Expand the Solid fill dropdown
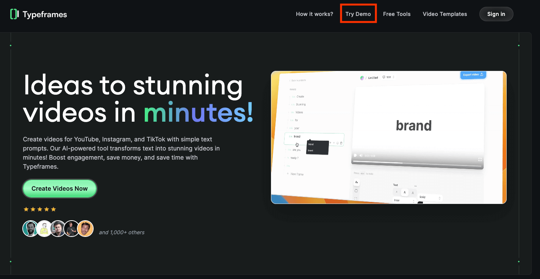The width and height of the screenshot is (540, 279). click(x=430, y=197)
